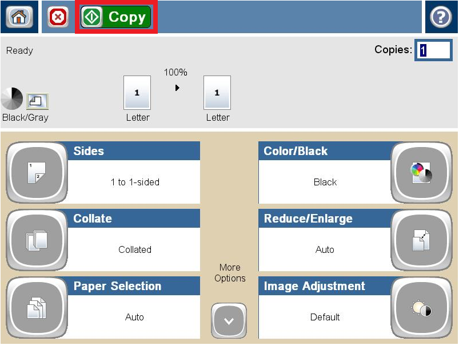Open the Default image adjustment setting
Viewport: 459px width, 345px height.
click(325, 317)
